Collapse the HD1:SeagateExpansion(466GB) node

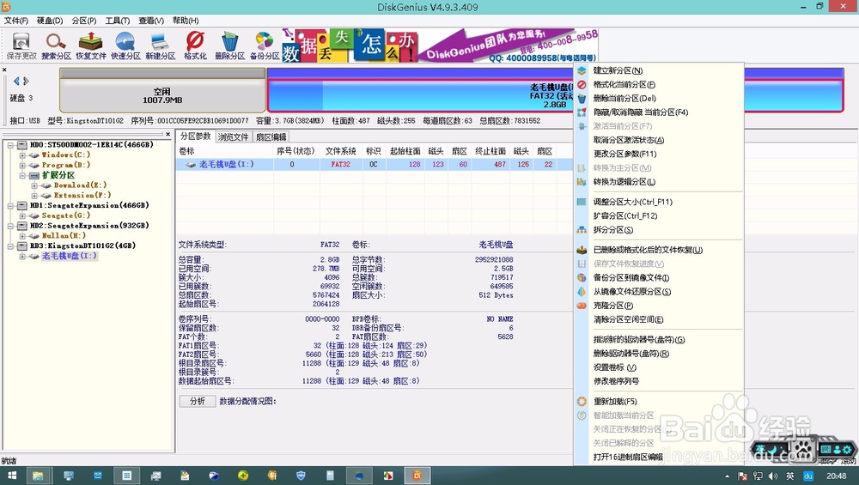click(10, 205)
